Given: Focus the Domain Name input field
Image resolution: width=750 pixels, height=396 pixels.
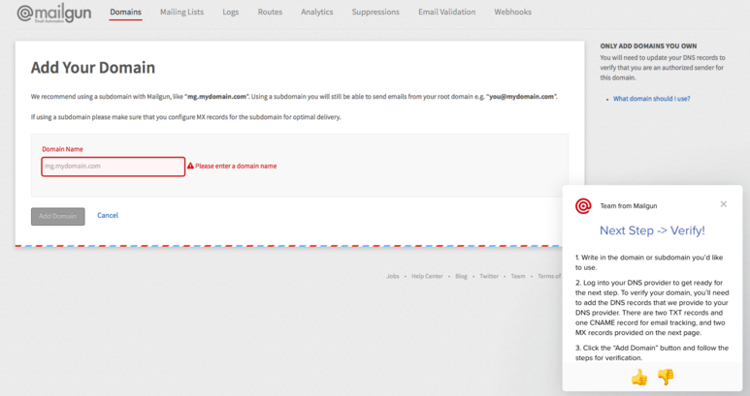Looking at the screenshot, I should click(114, 167).
